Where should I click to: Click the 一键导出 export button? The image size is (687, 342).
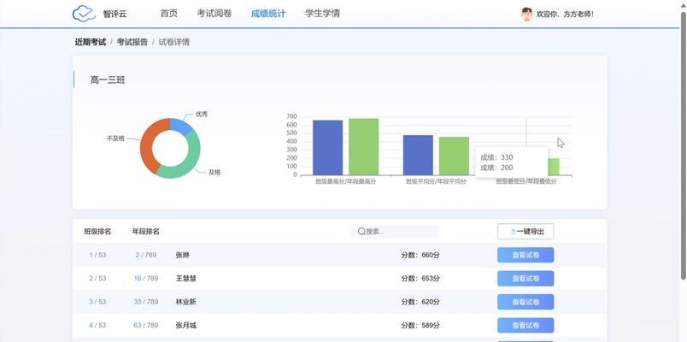(x=526, y=232)
